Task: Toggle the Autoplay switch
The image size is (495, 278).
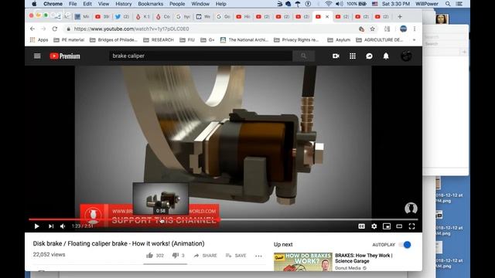Action: pos(405,245)
